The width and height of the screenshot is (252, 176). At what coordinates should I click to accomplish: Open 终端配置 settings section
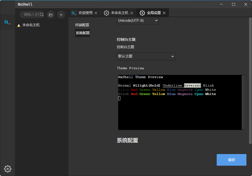click(82, 25)
